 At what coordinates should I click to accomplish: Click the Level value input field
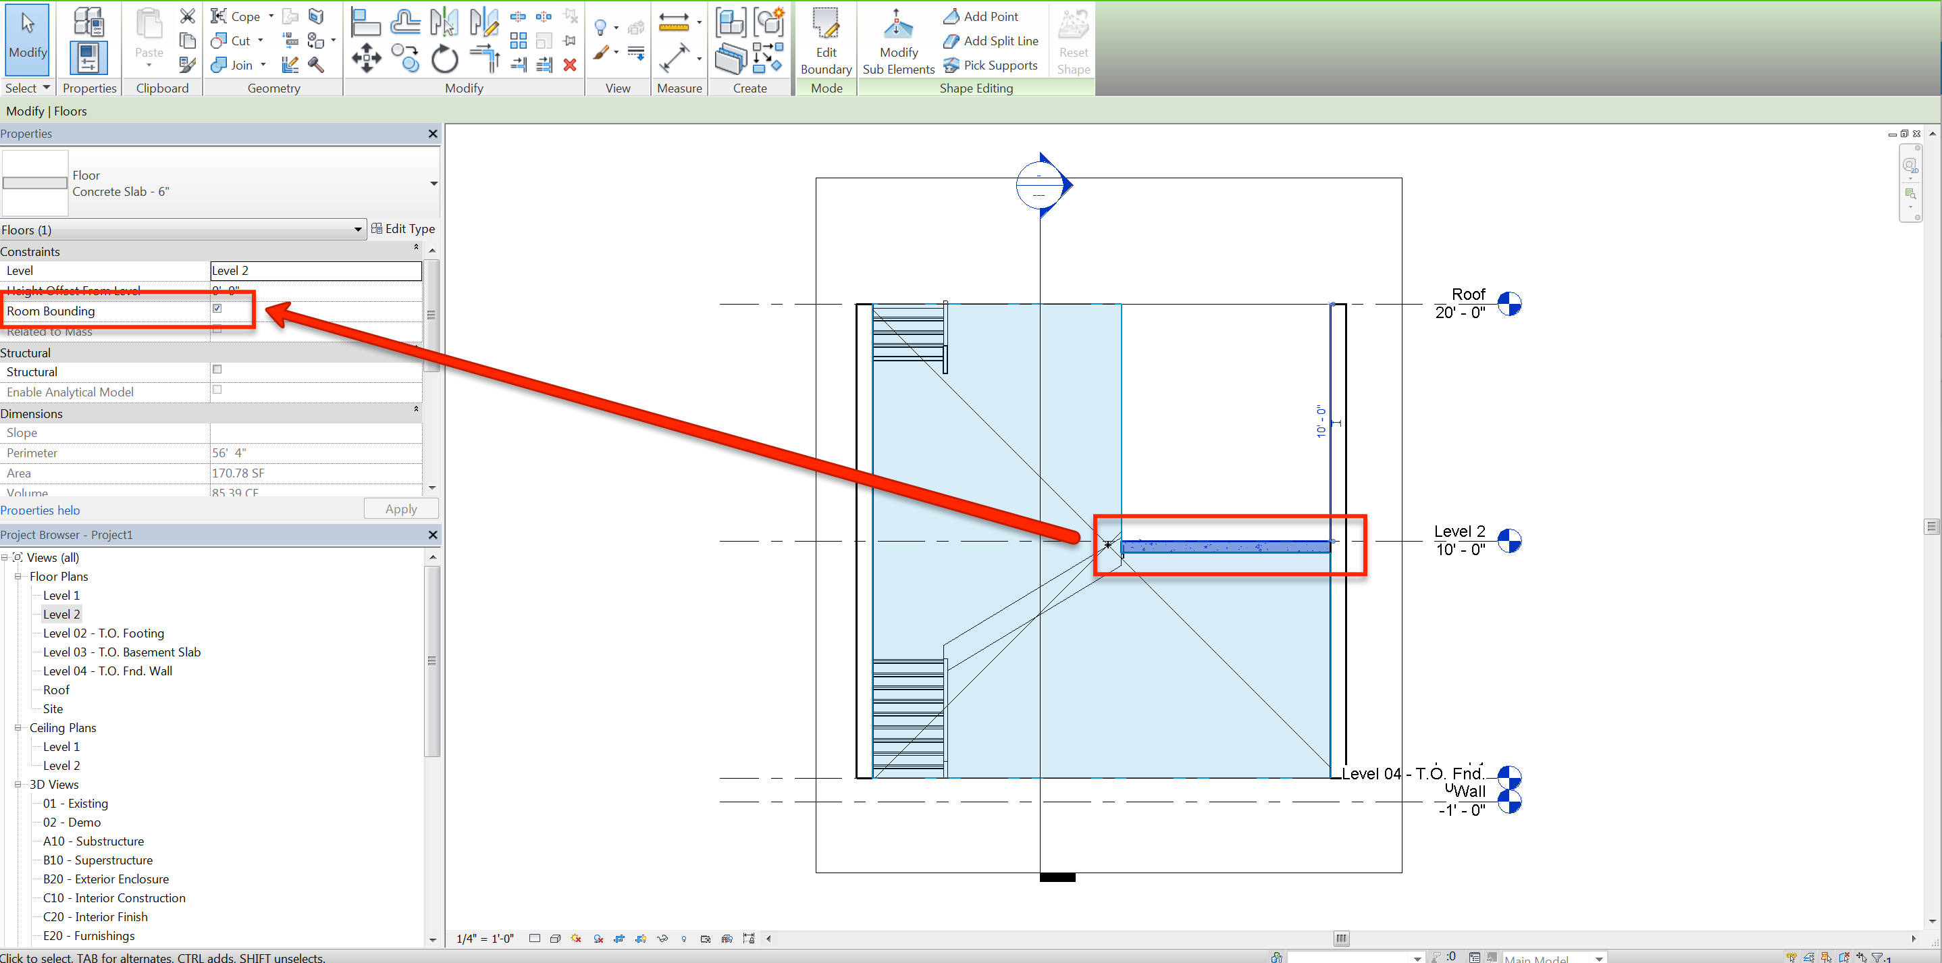315,271
